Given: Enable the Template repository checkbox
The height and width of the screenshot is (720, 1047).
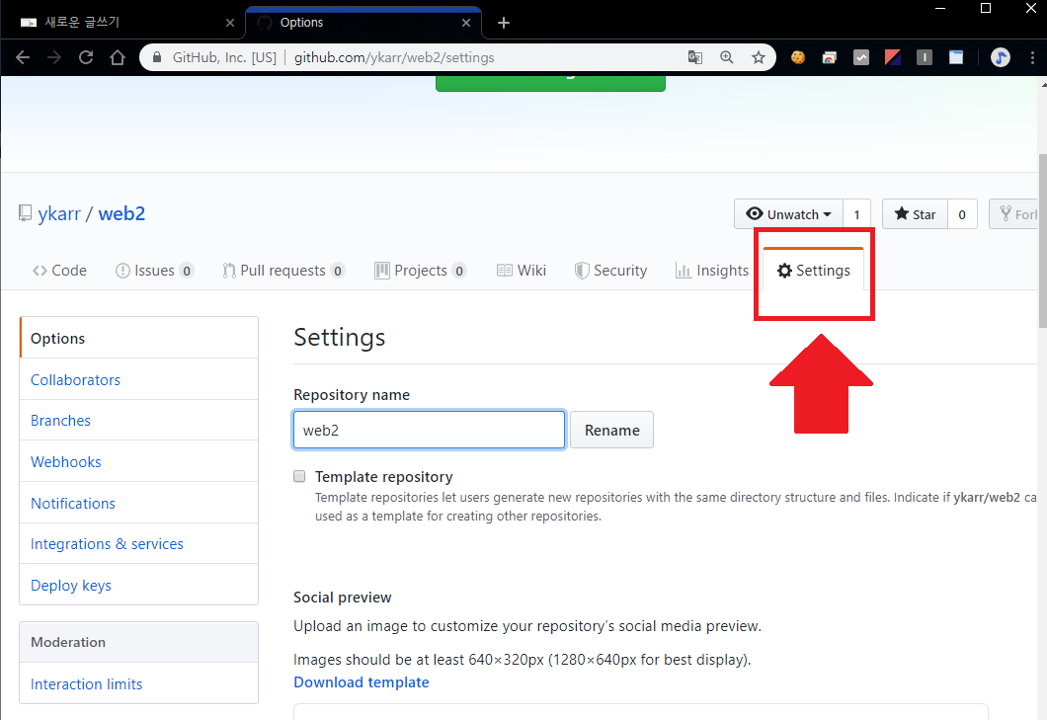Looking at the screenshot, I should tap(299, 476).
